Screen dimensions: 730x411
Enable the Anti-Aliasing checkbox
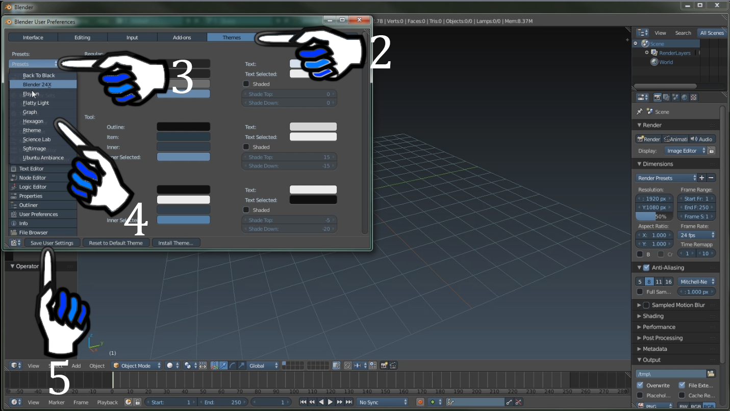[x=646, y=268]
